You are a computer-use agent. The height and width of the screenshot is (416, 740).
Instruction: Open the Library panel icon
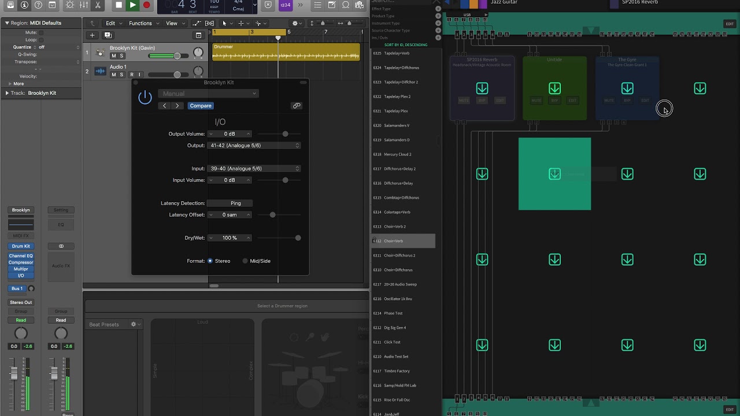coord(10,5)
